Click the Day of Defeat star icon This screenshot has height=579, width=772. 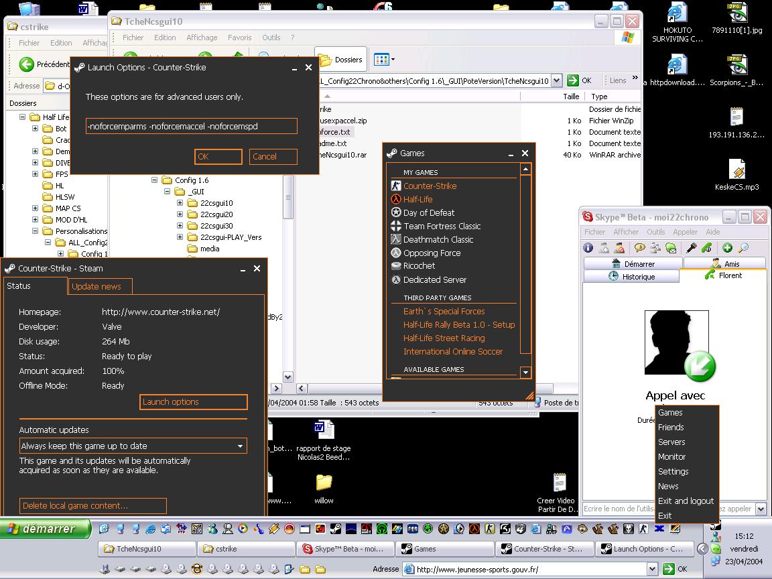396,212
